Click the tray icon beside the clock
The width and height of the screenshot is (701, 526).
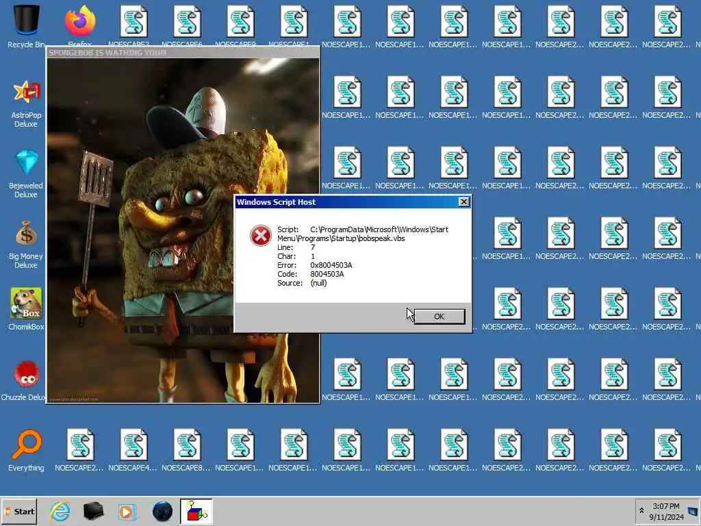click(x=693, y=511)
